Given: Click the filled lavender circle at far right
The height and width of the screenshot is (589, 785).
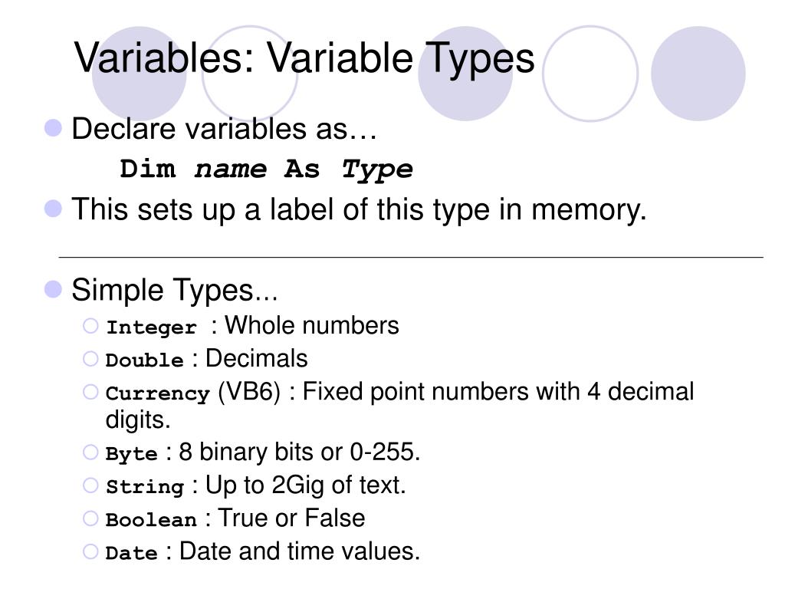Looking at the screenshot, I should point(698,74).
